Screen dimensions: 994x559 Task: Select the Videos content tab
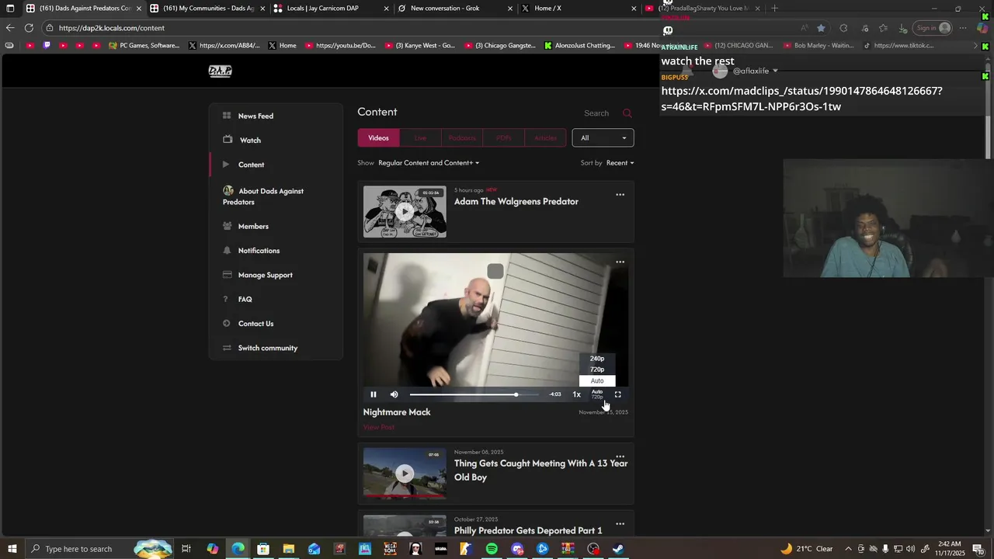coord(378,138)
